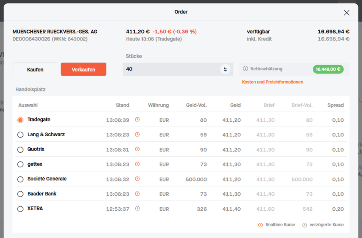This screenshot has width=362, height=238.
Task: Switch to Kaufen order mode
Action: 35,69
